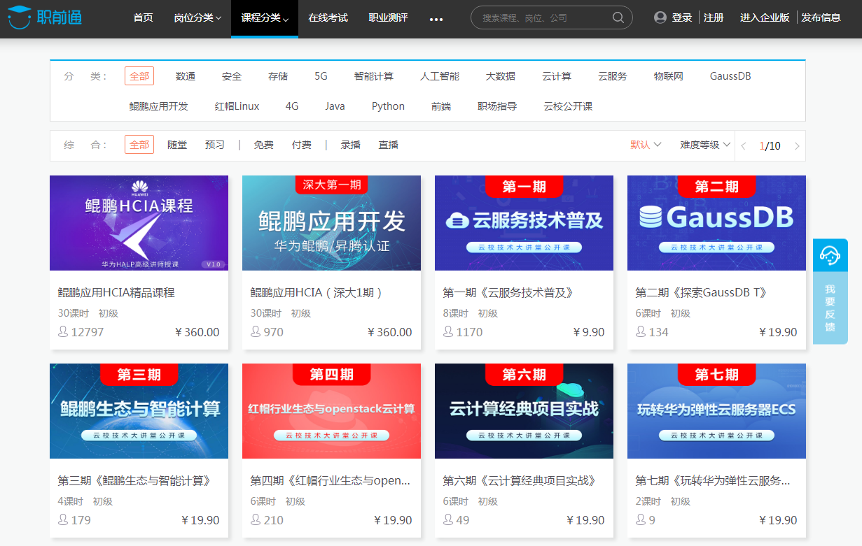Viewport: 862px width, 546px height.
Task: Filter courses by 免费
Action: (263, 145)
